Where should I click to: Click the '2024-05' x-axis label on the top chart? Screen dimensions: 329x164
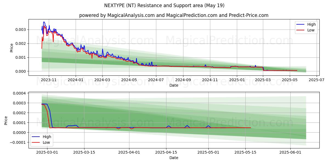click(x=129, y=80)
